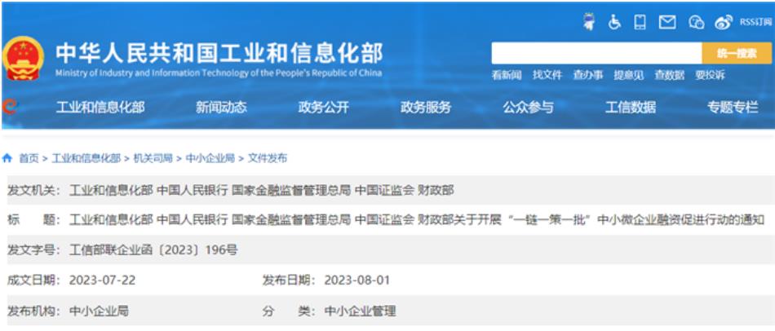775x331 pixels.
Task: Click the 分类 value 中小企业管理
Action: point(360,311)
